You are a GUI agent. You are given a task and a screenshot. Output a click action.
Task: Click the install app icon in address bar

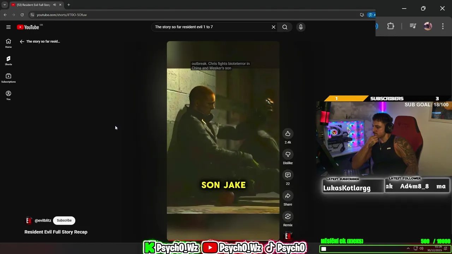362,15
